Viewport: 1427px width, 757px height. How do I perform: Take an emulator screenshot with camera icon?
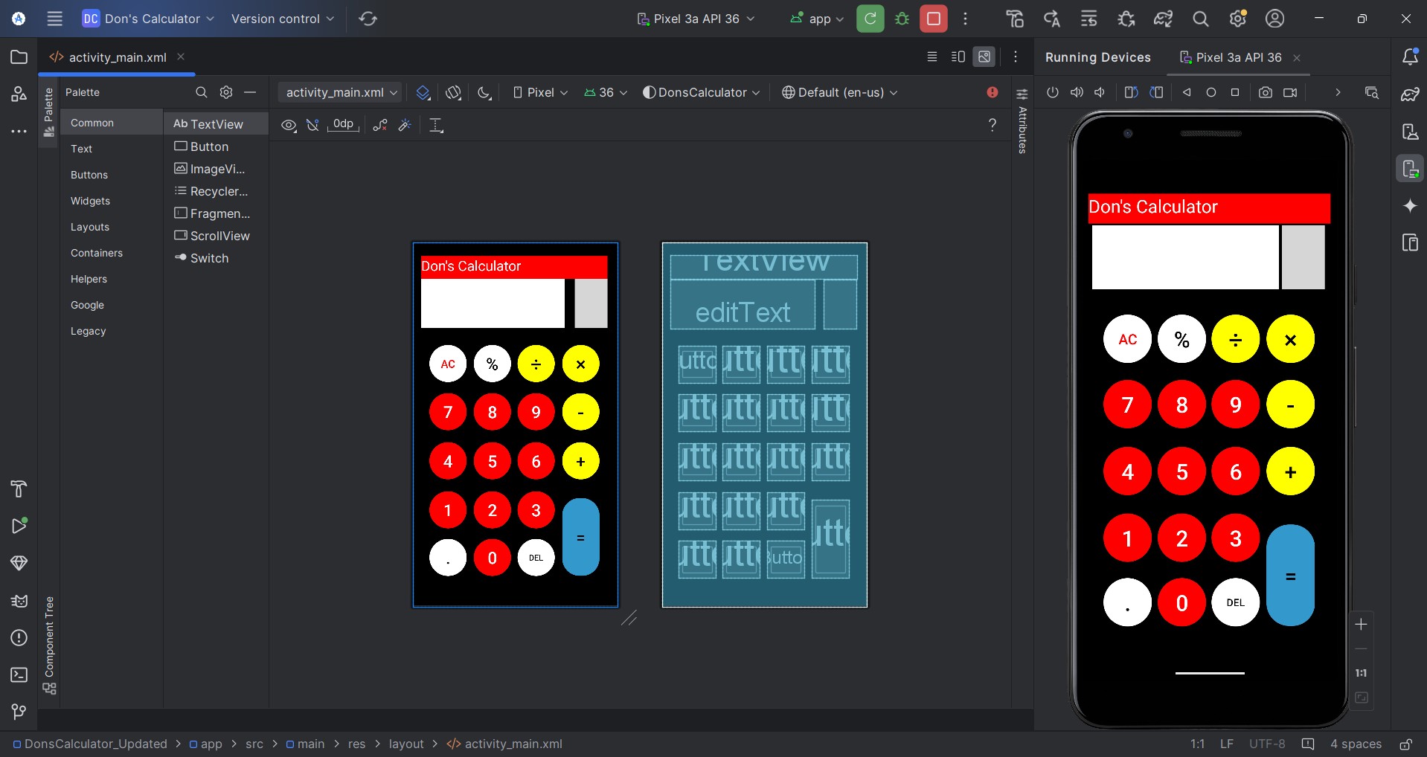coord(1266,92)
